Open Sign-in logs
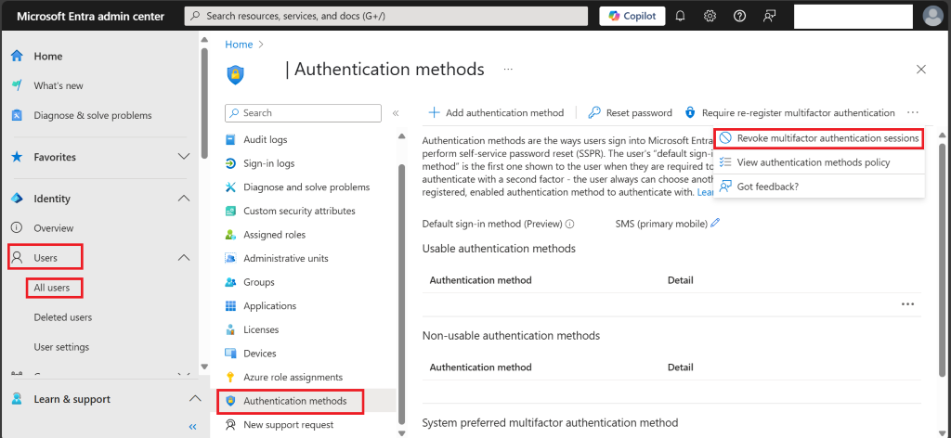Viewport: 951px width, 438px height. (268, 163)
